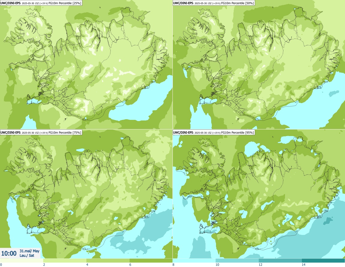Screen dimensions: 345x267
Task: Click the legend value 0
Action: pyautogui.click(x=1, y=265)
